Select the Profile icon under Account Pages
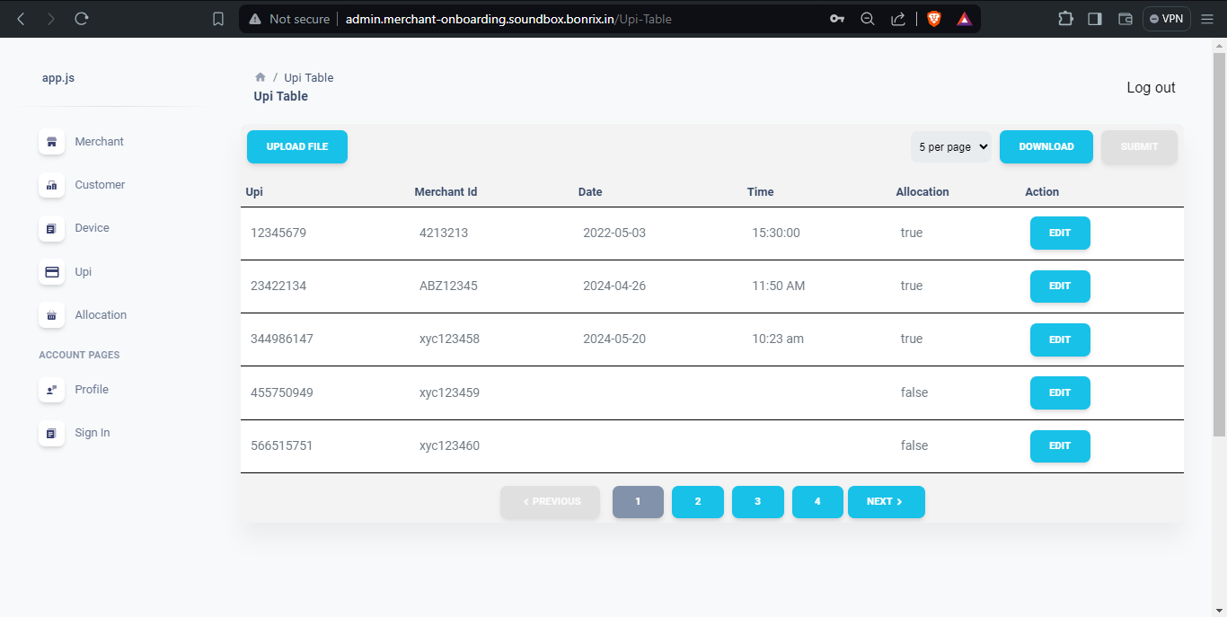This screenshot has width=1227, height=617. pos(51,390)
